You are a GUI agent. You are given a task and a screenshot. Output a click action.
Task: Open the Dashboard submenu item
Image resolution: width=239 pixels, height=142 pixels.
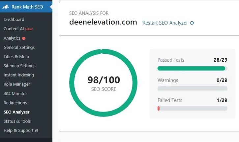click(x=14, y=19)
